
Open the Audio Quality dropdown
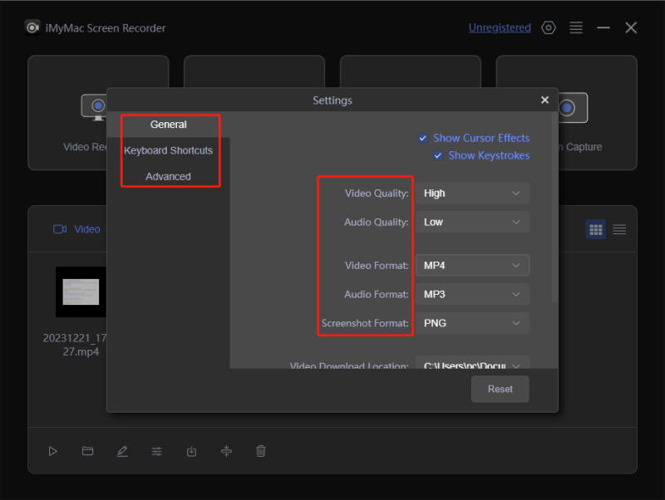click(472, 222)
